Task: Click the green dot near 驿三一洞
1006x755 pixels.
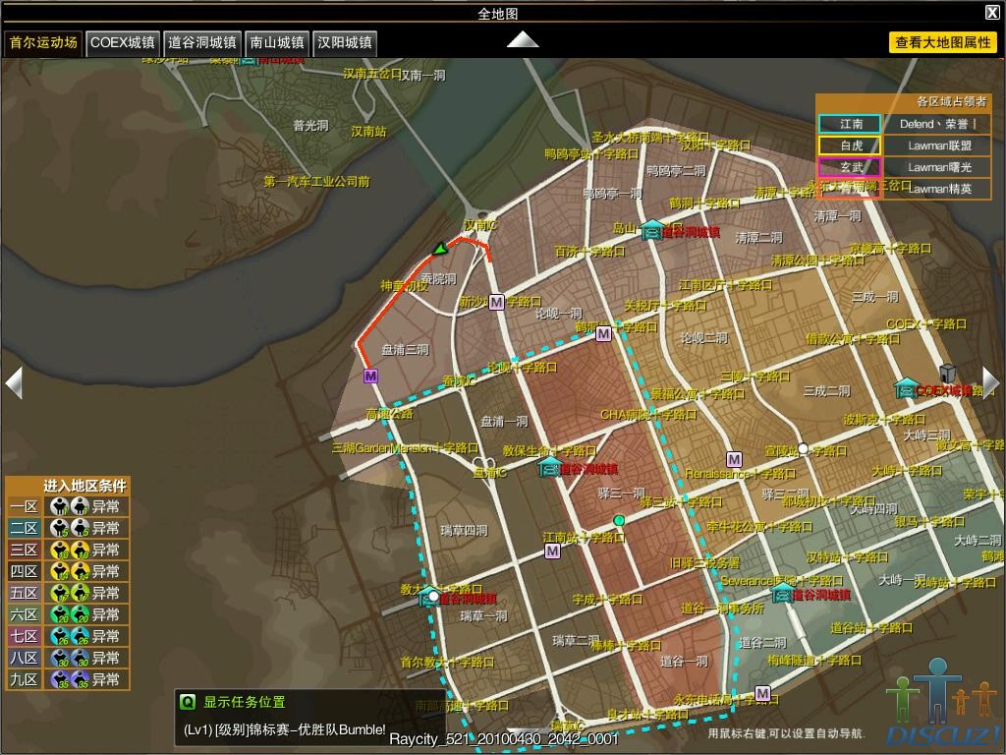Action: tap(619, 520)
